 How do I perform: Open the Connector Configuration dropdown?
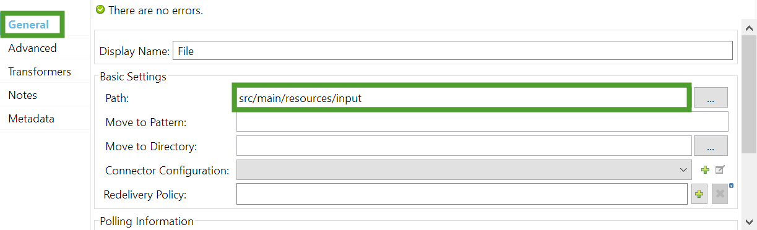464,169
